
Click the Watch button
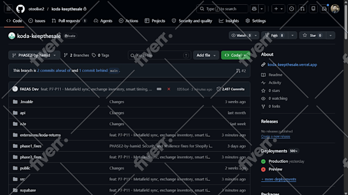pos(241,35)
